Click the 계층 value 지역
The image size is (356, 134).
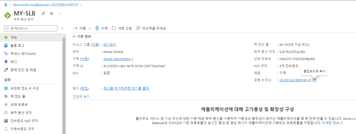(x=283, y=73)
